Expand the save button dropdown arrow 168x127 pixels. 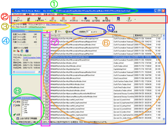point(46,19)
